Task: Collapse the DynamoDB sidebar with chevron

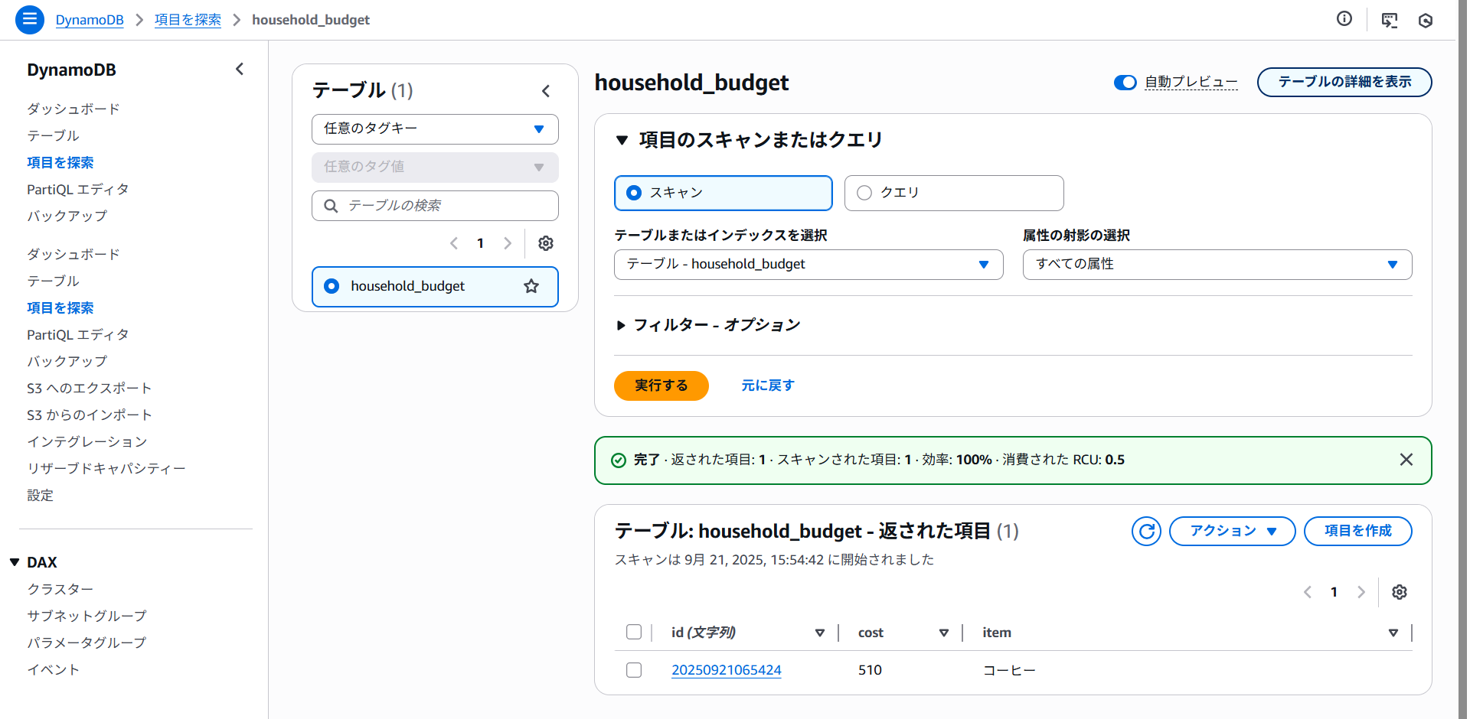Action: click(x=240, y=70)
